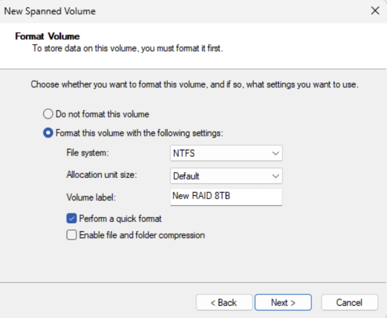The width and height of the screenshot is (387, 318).
Task: Close the New Spanned Volume dialog
Action: 375,11
